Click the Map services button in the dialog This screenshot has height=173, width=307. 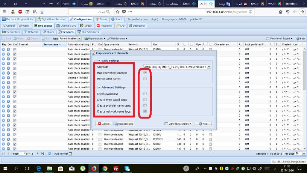pyautogui.click(x=124, y=123)
